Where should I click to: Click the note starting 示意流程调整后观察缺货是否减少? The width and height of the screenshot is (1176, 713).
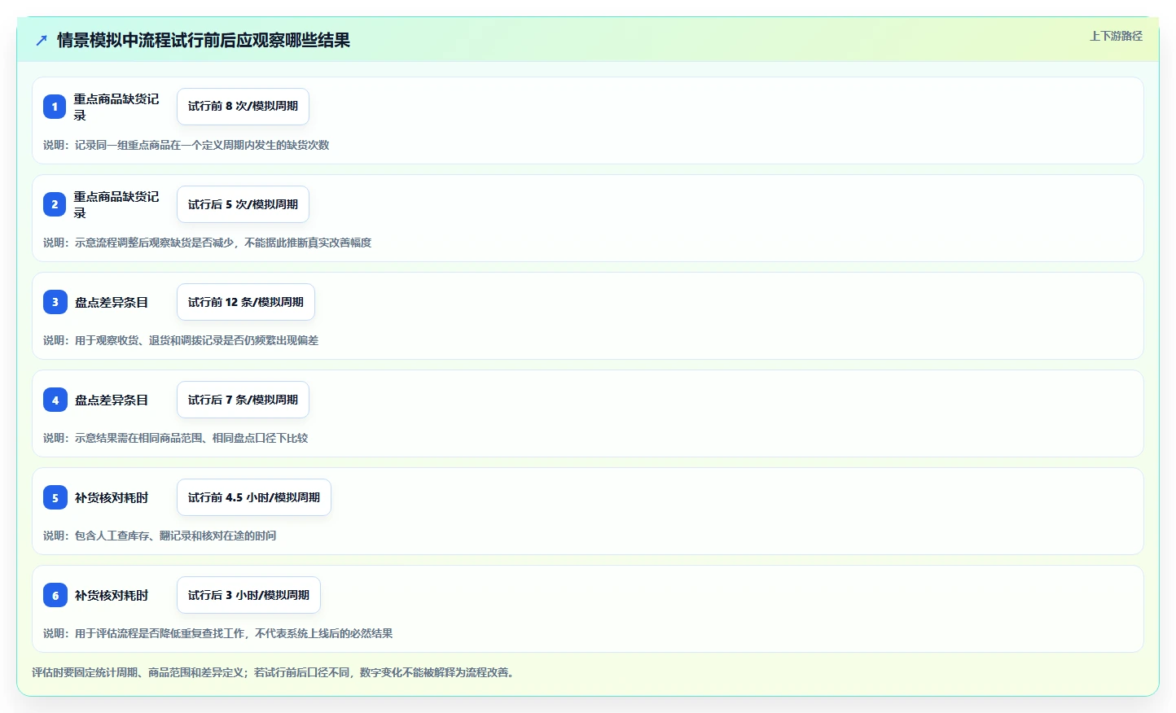tap(208, 243)
